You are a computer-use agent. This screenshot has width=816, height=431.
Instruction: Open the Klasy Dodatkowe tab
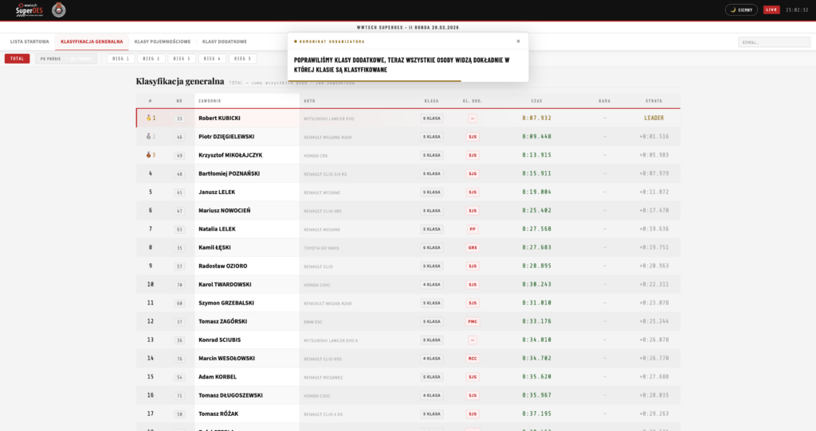[x=224, y=41]
